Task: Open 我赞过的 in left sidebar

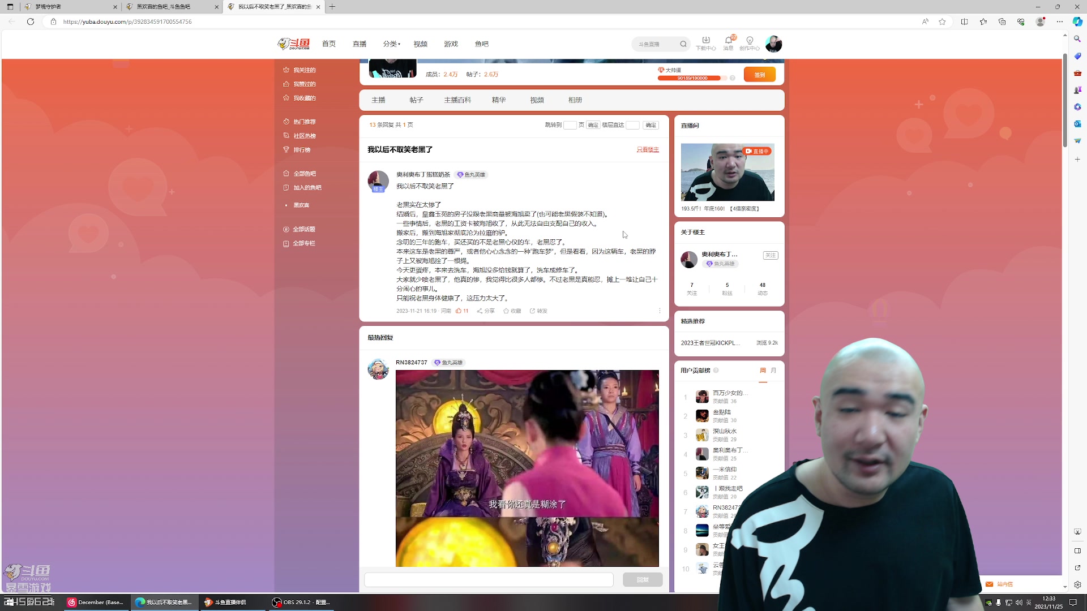Action: tap(299, 84)
